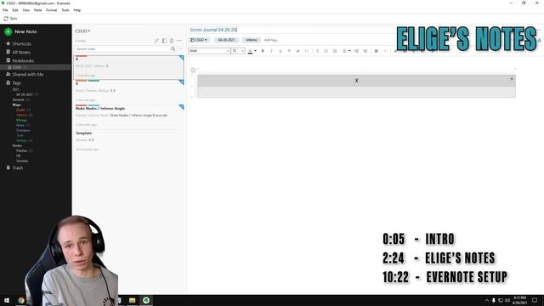Click the 04-26-2021 tag chip on the note
Viewport: 544px width, 306px height.
click(227, 40)
